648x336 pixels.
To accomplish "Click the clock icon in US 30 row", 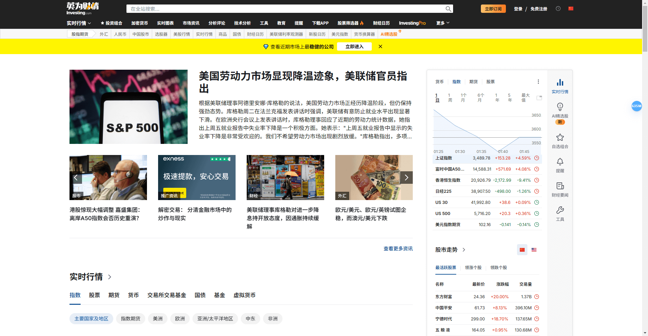I will coord(536,203).
